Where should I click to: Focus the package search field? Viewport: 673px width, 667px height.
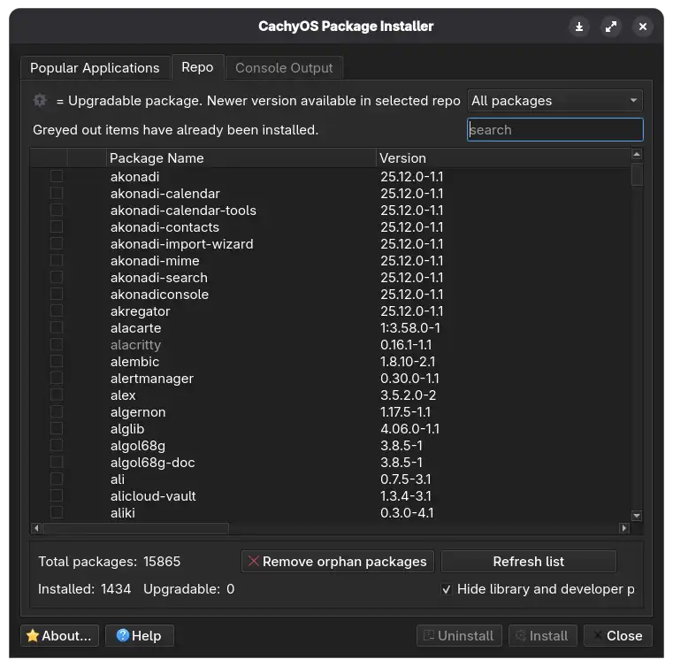click(x=554, y=130)
